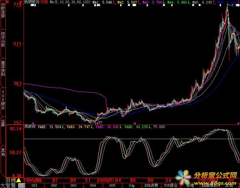240x188 pixels.
Task: Click the red gear icon in the top-left corner
Action: (7, 2)
